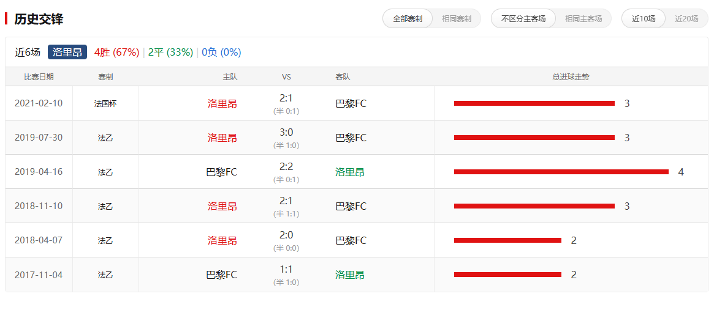
Task: Click the 法国杯 competition cell
Action: tap(105, 103)
